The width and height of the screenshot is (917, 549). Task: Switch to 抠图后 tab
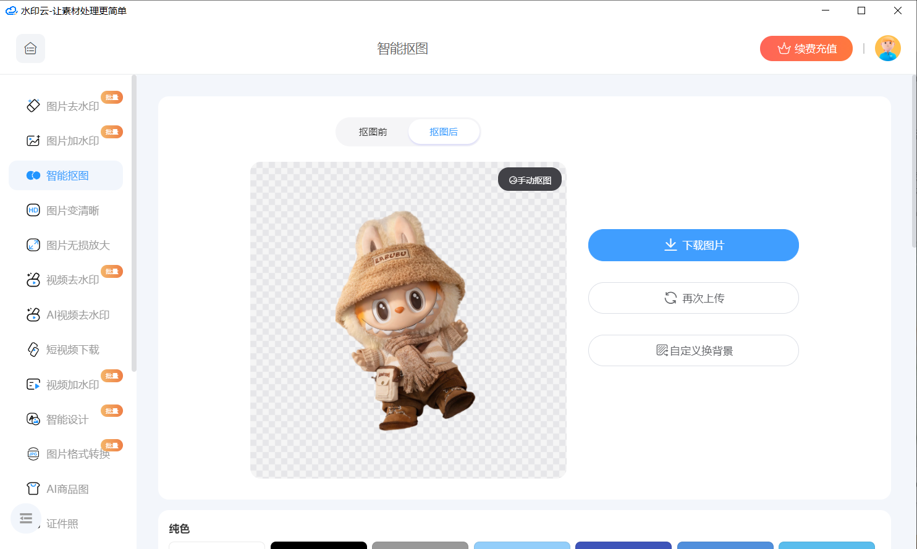(x=444, y=132)
